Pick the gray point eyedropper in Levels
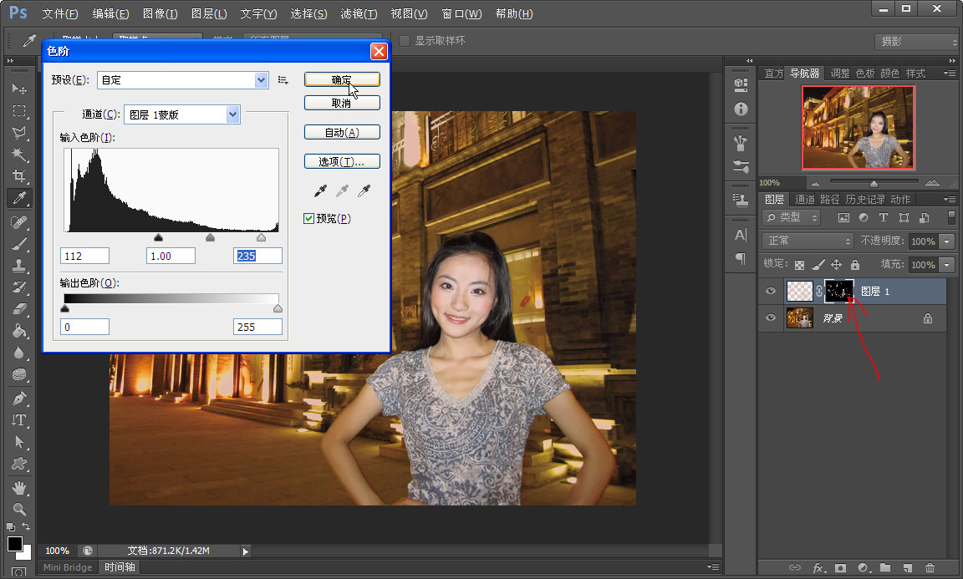 (342, 191)
